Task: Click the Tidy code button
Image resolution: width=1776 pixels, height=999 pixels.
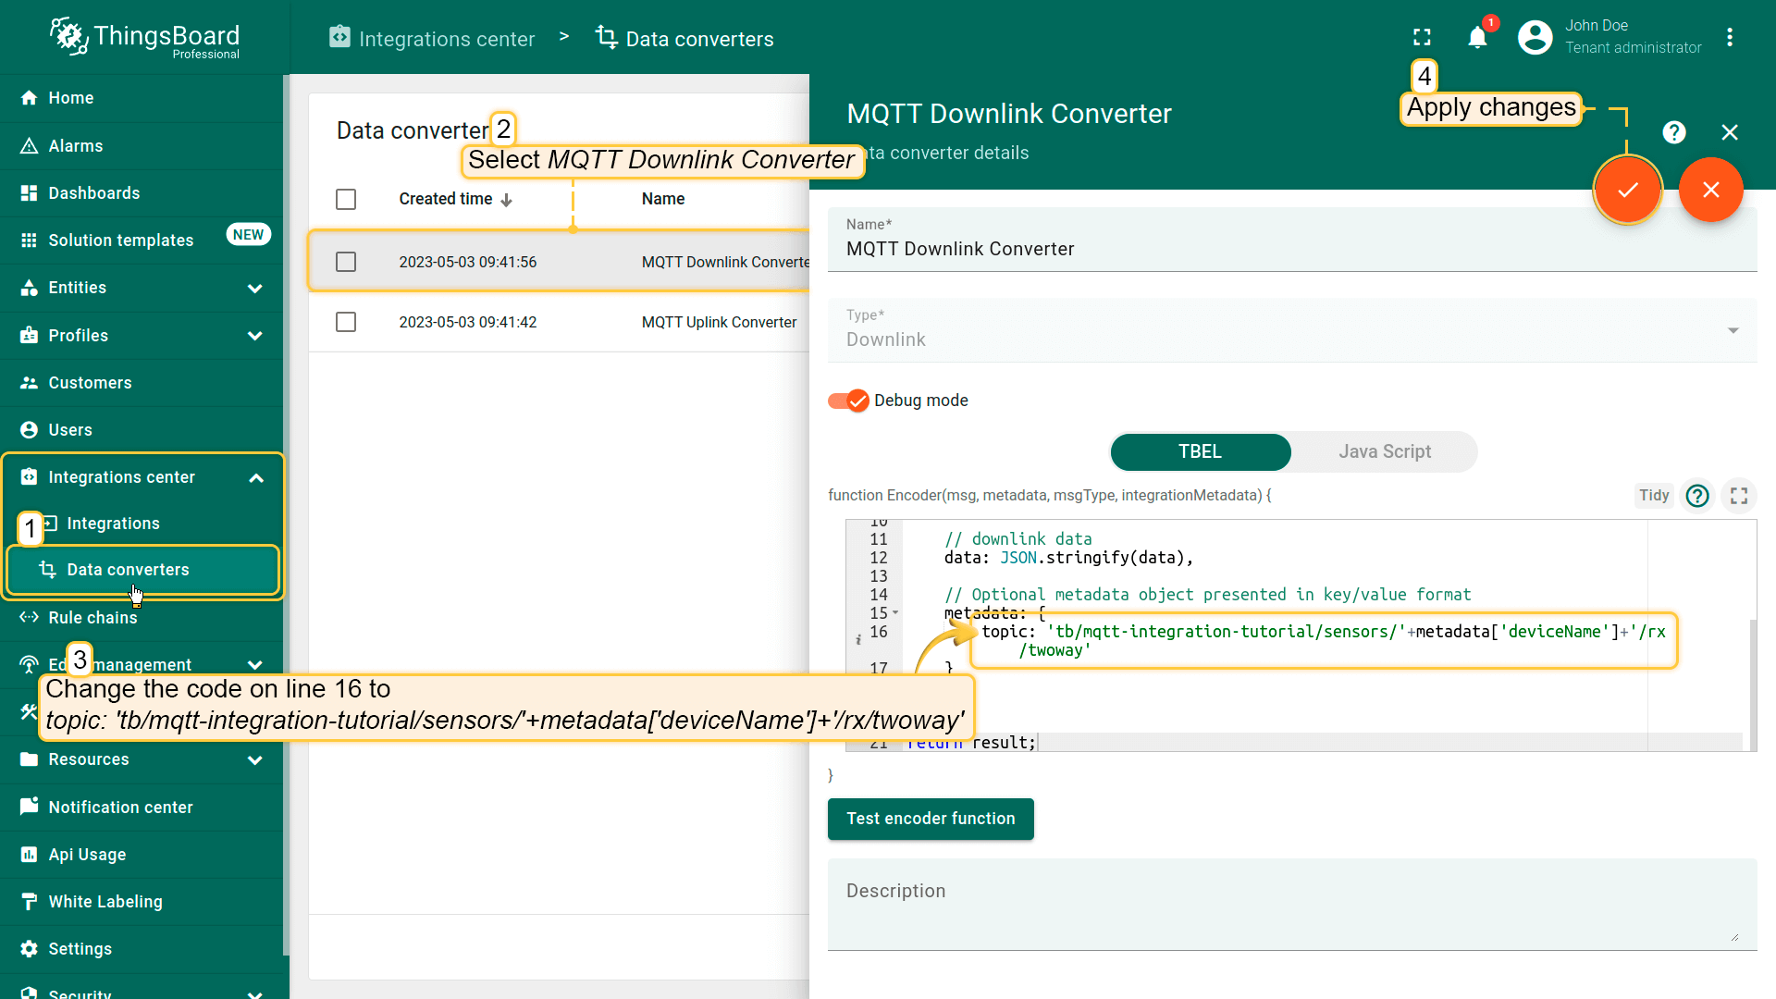Action: 1653,496
